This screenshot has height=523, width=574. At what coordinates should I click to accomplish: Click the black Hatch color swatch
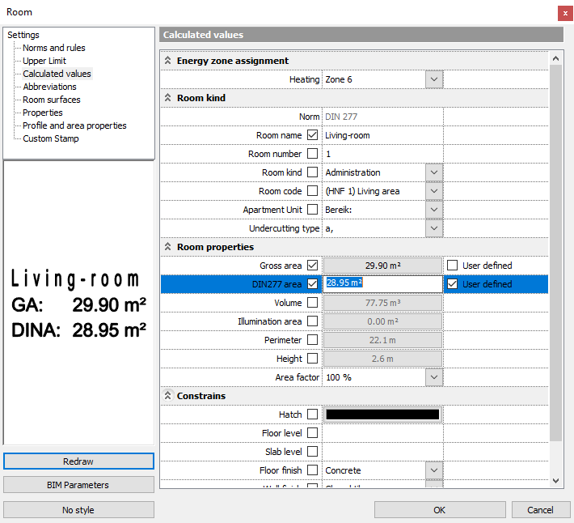(382, 415)
